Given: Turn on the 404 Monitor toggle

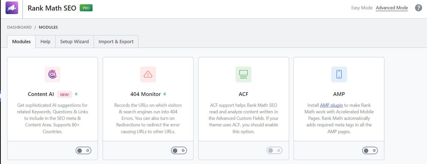Looking at the screenshot, I should coord(179,150).
